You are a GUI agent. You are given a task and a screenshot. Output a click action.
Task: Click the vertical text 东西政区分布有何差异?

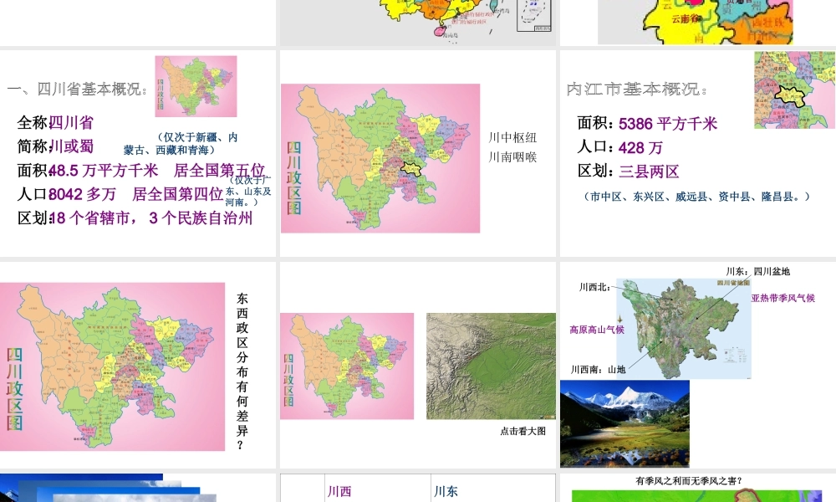click(242, 371)
